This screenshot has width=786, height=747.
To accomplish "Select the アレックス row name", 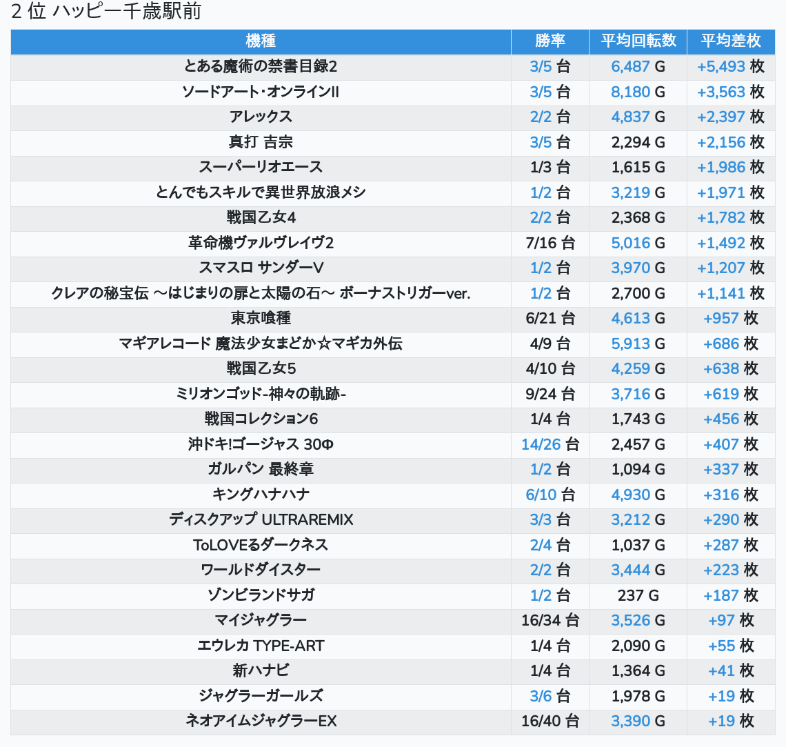I will click(x=261, y=117).
